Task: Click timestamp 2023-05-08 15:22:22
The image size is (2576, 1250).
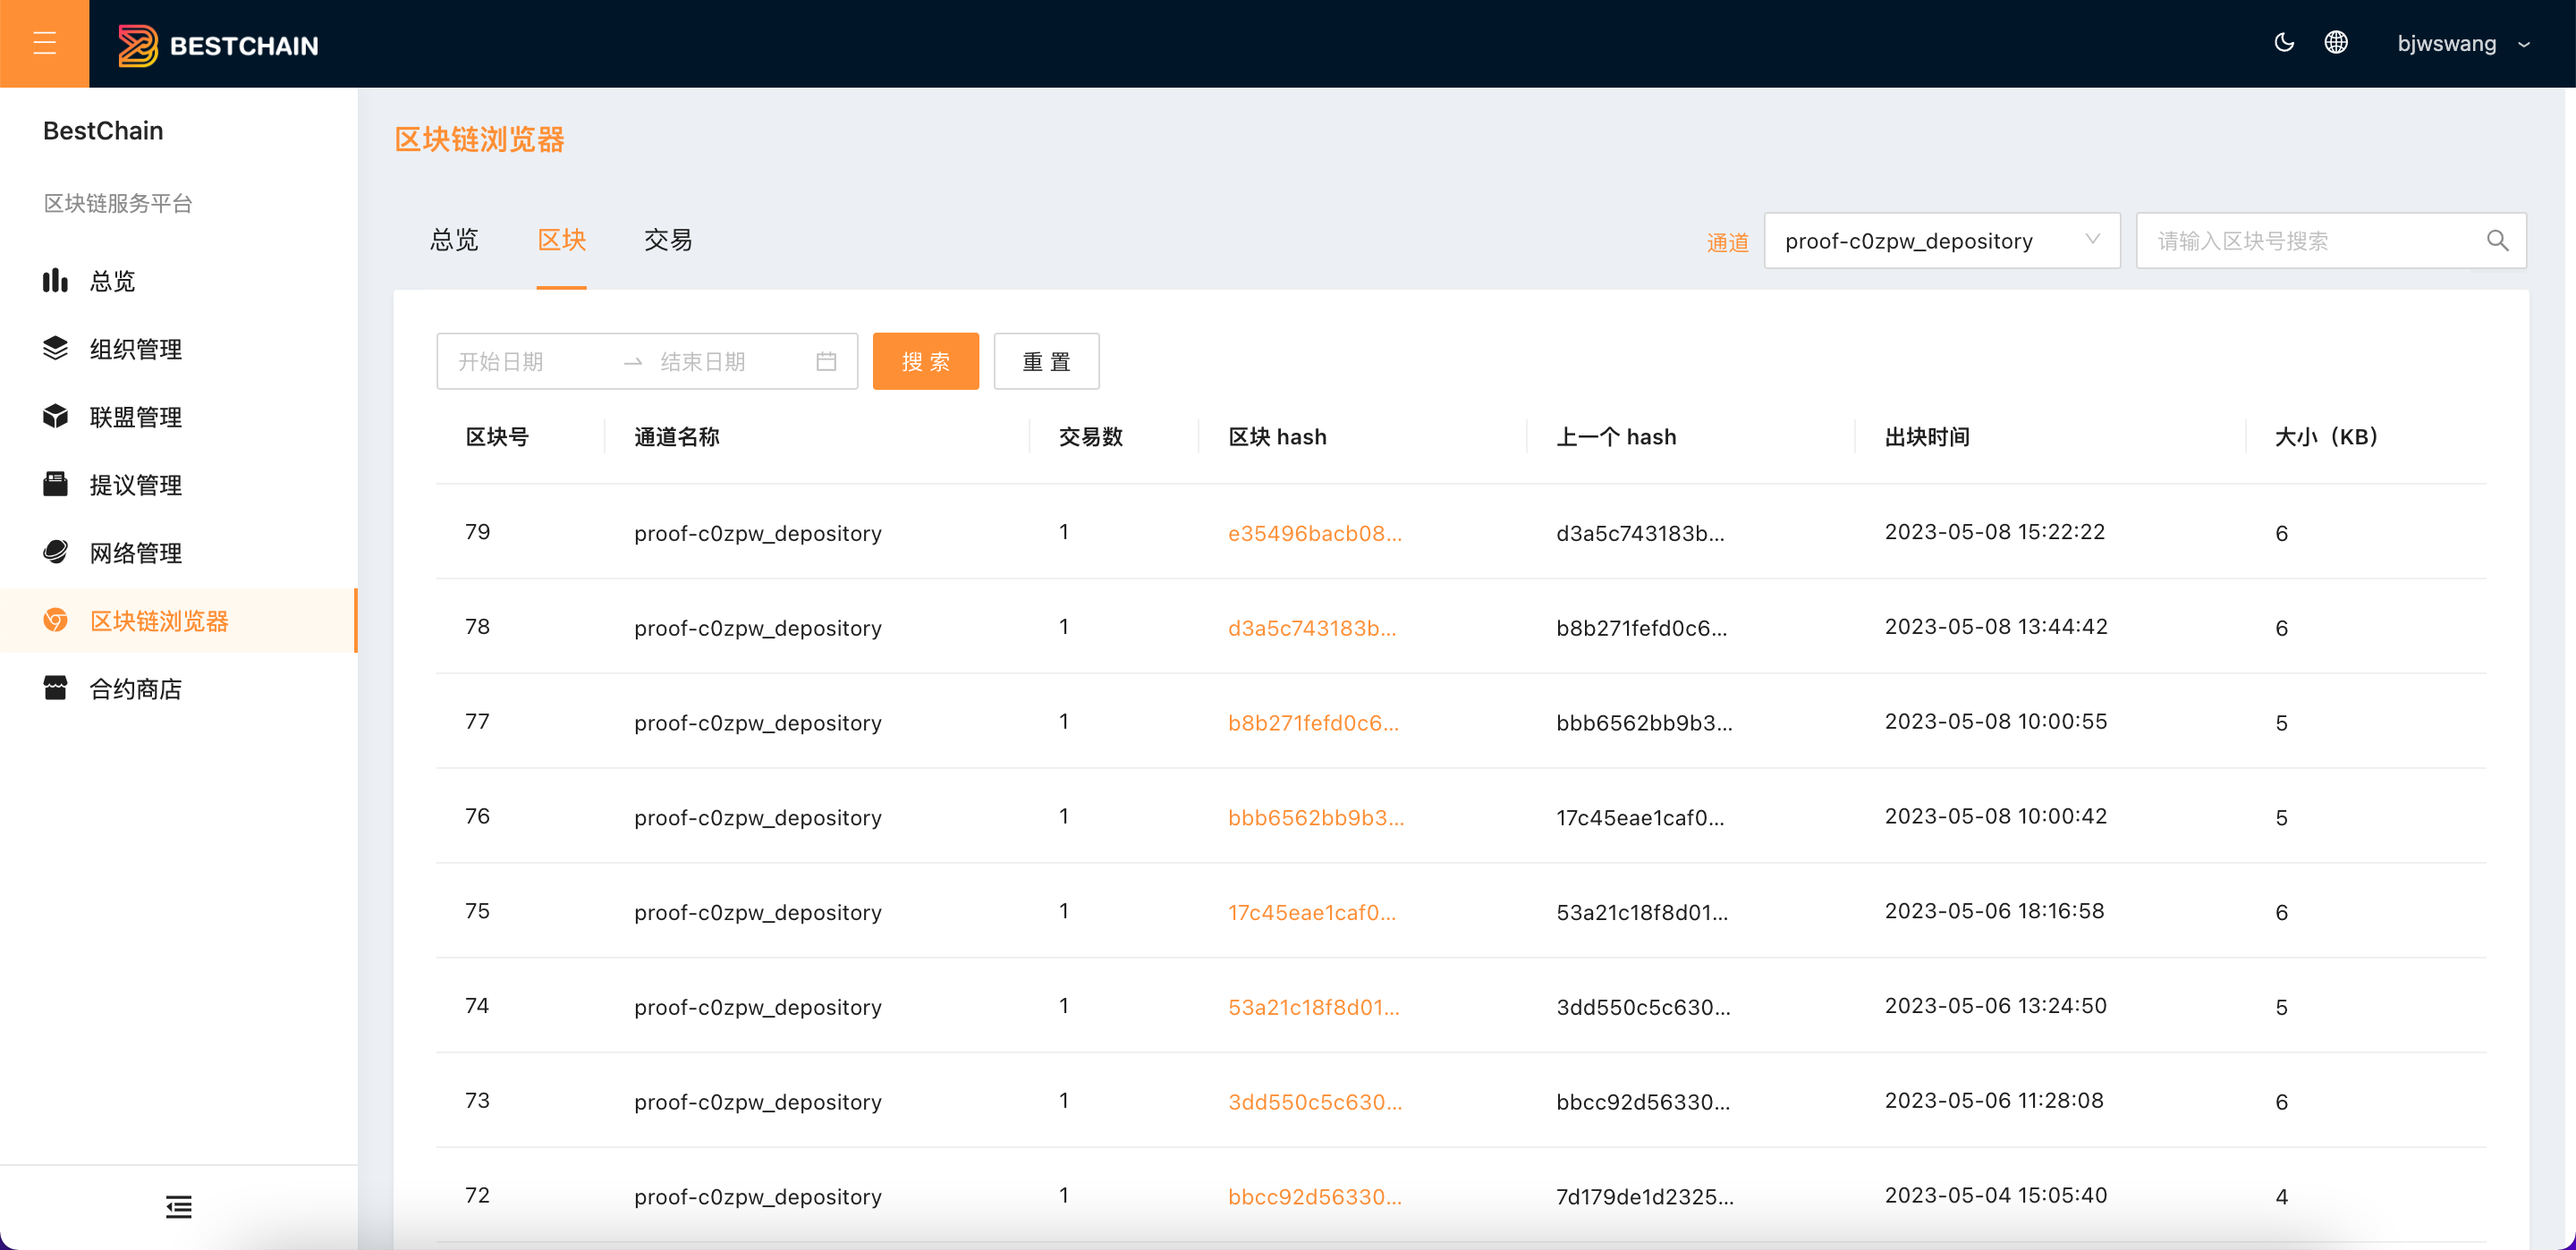Action: click(1995, 532)
